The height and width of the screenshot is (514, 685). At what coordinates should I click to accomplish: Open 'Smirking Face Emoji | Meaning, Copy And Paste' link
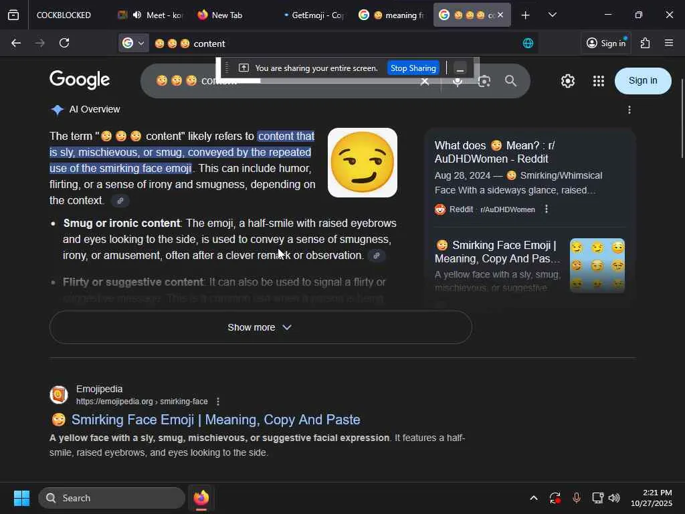click(x=216, y=420)
